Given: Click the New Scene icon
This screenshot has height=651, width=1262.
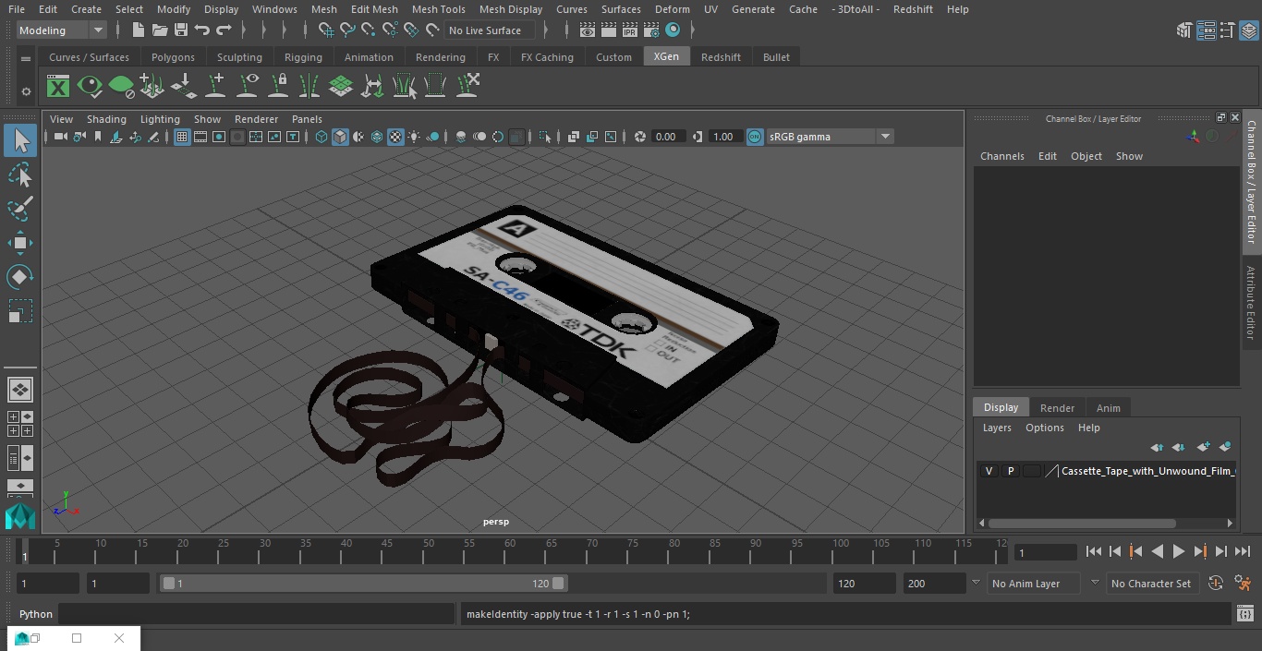Looking at the screenshot, I should coord(138,30).
